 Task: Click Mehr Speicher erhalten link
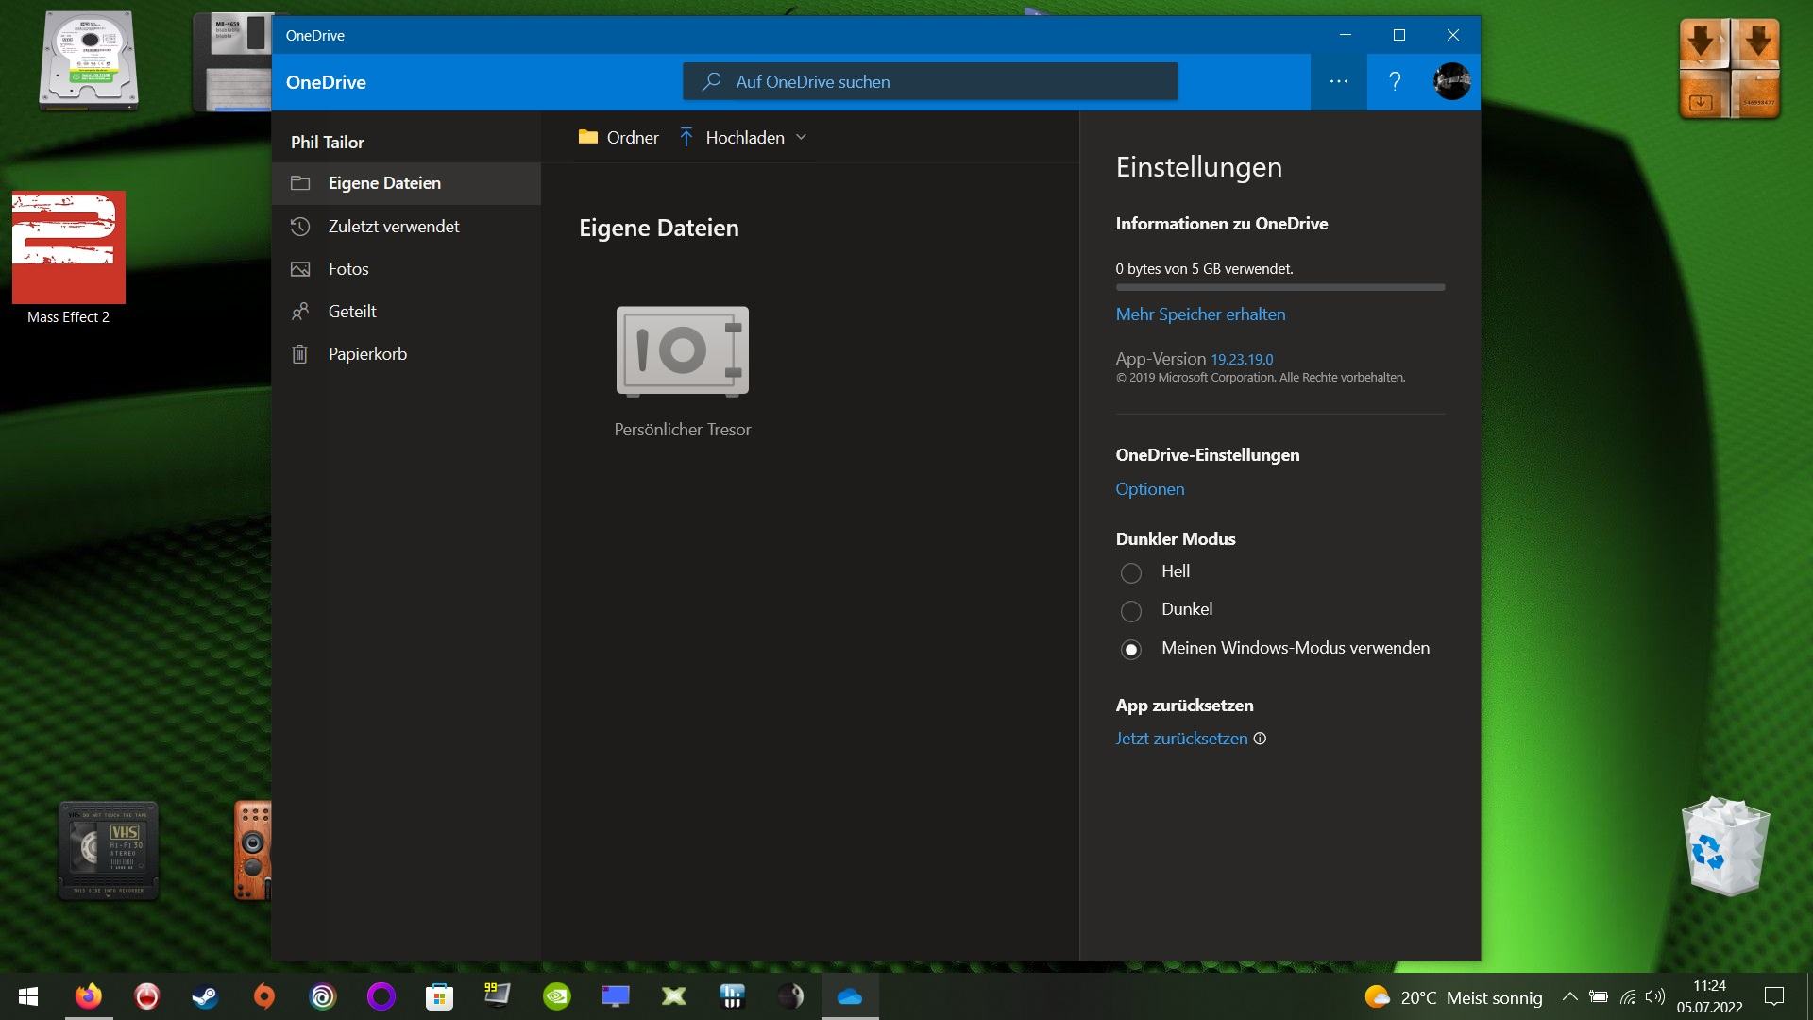[x=1200, y=314]
